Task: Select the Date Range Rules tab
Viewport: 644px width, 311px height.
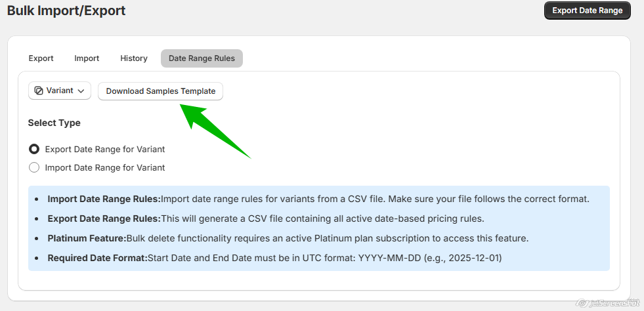Action: point(202,58)
